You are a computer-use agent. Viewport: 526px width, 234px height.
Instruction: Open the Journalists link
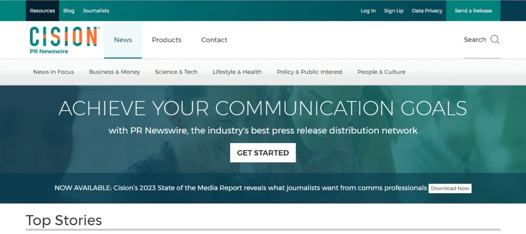(96, 11)
